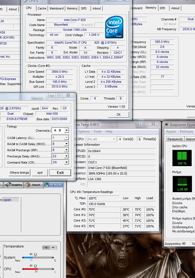Click the System temperature threshold handle at 40
195x278 pixels.
point(35,255)
